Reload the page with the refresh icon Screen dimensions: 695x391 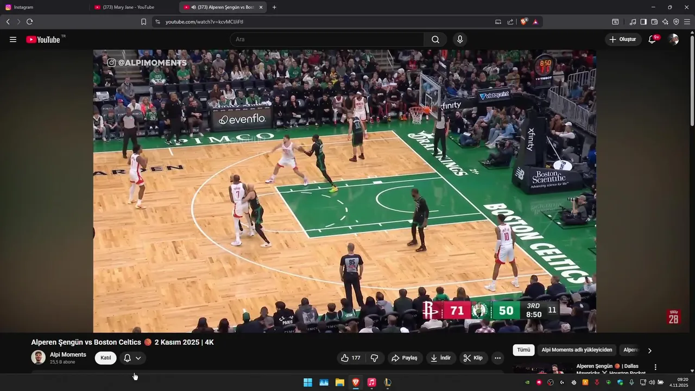coord(29,22)
